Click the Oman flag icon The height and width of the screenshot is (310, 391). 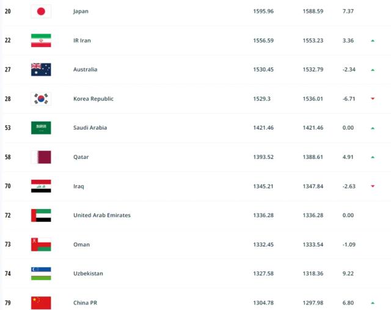point(41,245)
